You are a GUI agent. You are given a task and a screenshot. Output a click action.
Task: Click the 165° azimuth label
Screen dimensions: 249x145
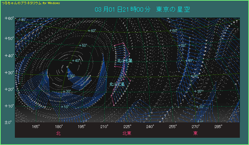click(36, 126)
